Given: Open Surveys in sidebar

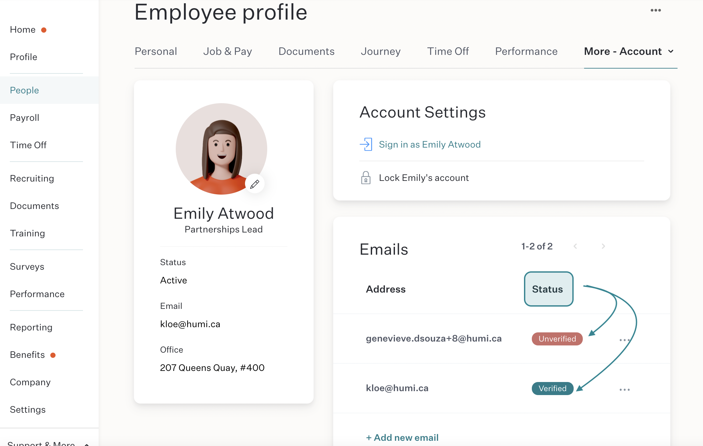Looking at the screenshot, I should (27, 267).
